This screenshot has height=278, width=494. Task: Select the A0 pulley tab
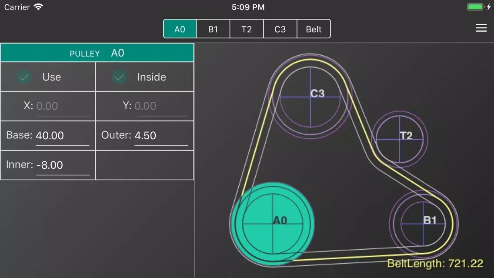[x=180, y=29]
